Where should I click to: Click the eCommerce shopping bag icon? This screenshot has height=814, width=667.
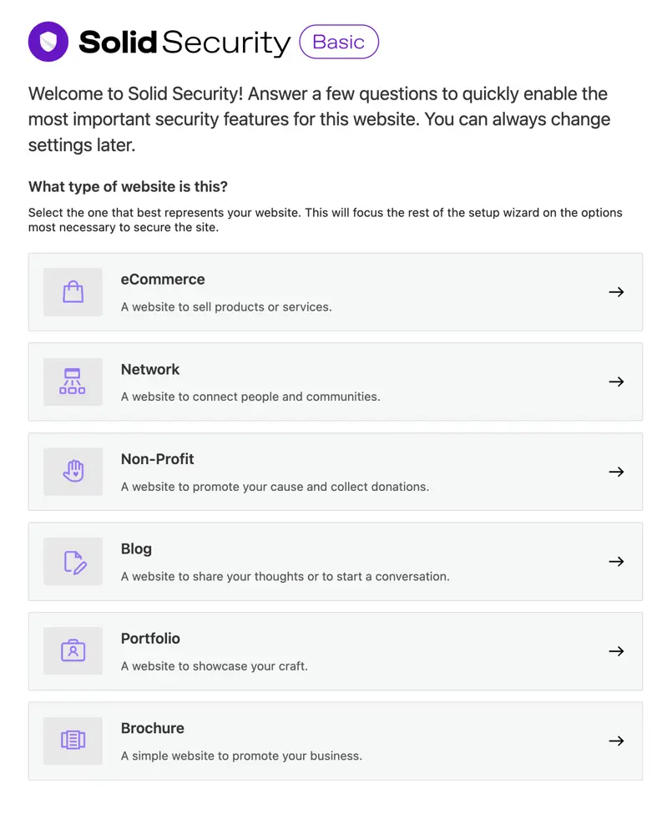pyautogui.click(x=73, y=292)
